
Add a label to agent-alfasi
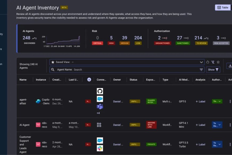click(200, 102)
